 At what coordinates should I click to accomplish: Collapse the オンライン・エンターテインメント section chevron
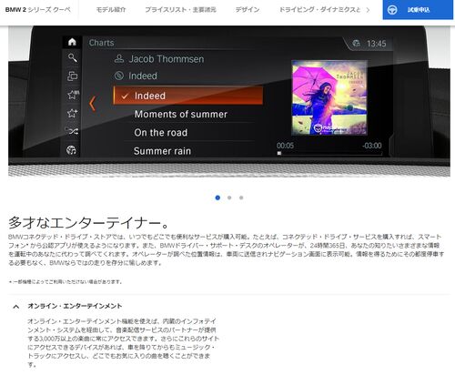coord(16,307)
